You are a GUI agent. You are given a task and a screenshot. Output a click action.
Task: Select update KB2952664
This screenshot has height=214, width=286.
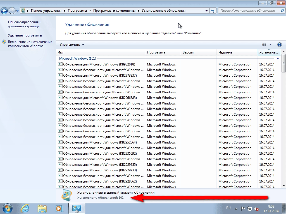[x=100, y=142]
